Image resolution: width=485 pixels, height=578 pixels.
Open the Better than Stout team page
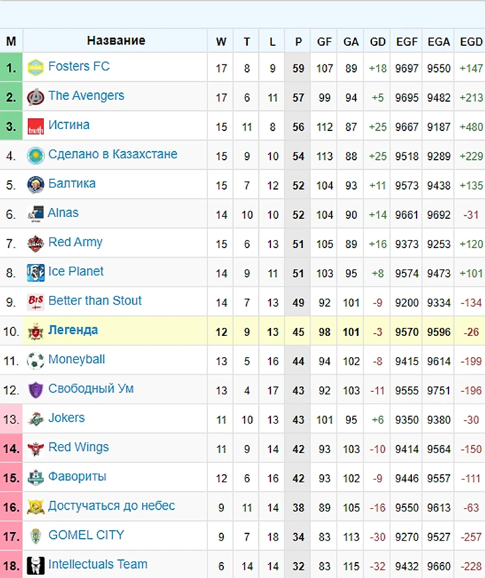tap(94, 301)
